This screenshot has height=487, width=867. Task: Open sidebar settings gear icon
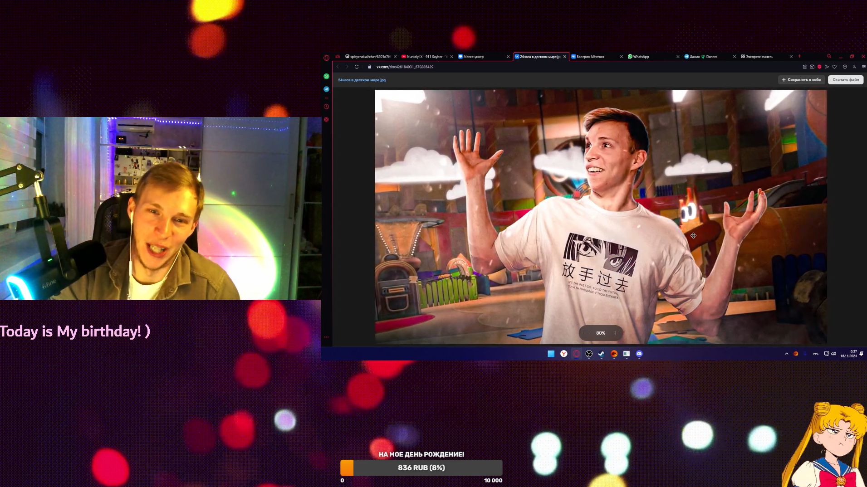(326, 120)
